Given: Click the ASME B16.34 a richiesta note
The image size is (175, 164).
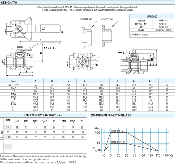Looking at the screenshot, I should (x=139, y=35).
